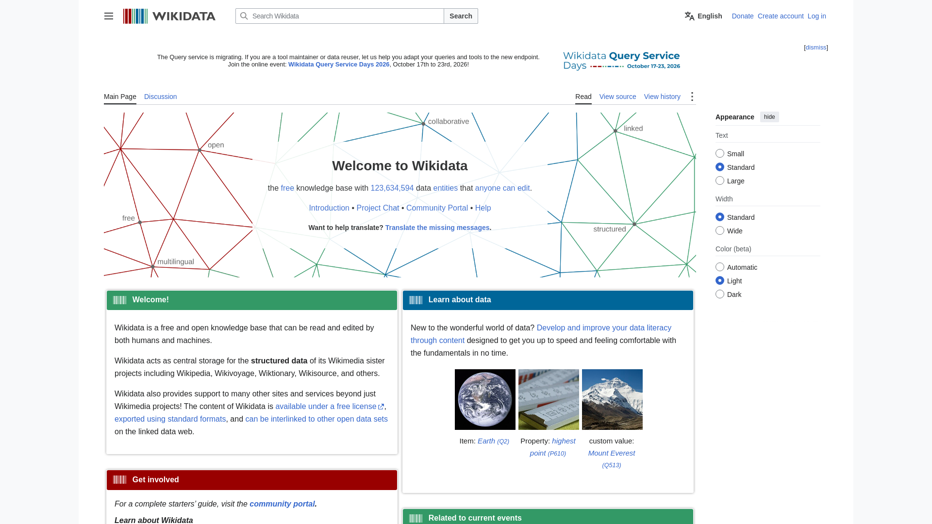
Task: Click the external link icon after free license
Action: tap(381, 407)
